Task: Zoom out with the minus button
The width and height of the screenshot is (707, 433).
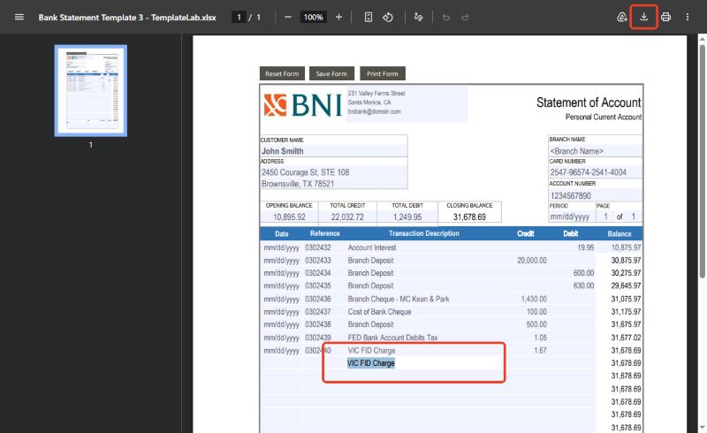Action: tap(288, 17)
